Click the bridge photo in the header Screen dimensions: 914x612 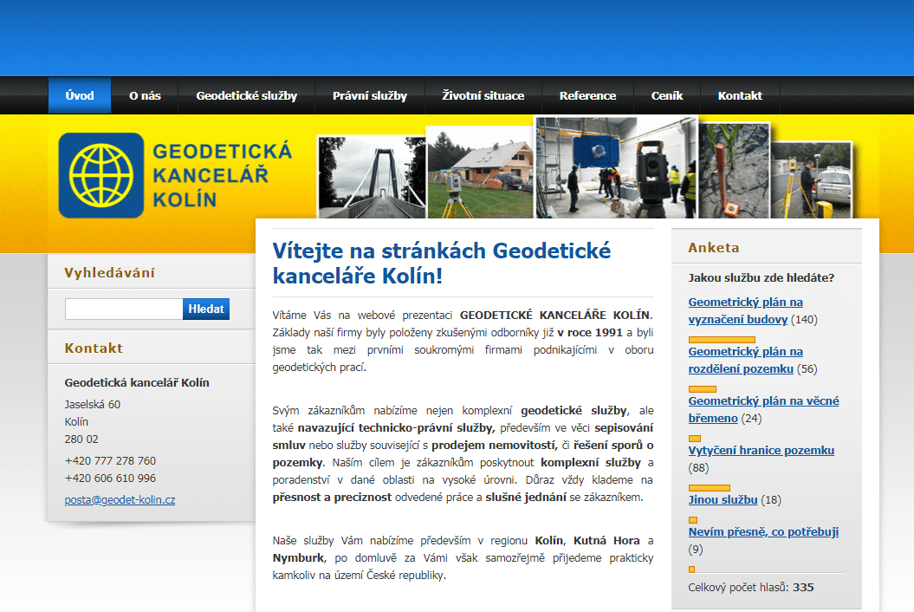coord(372,178)
